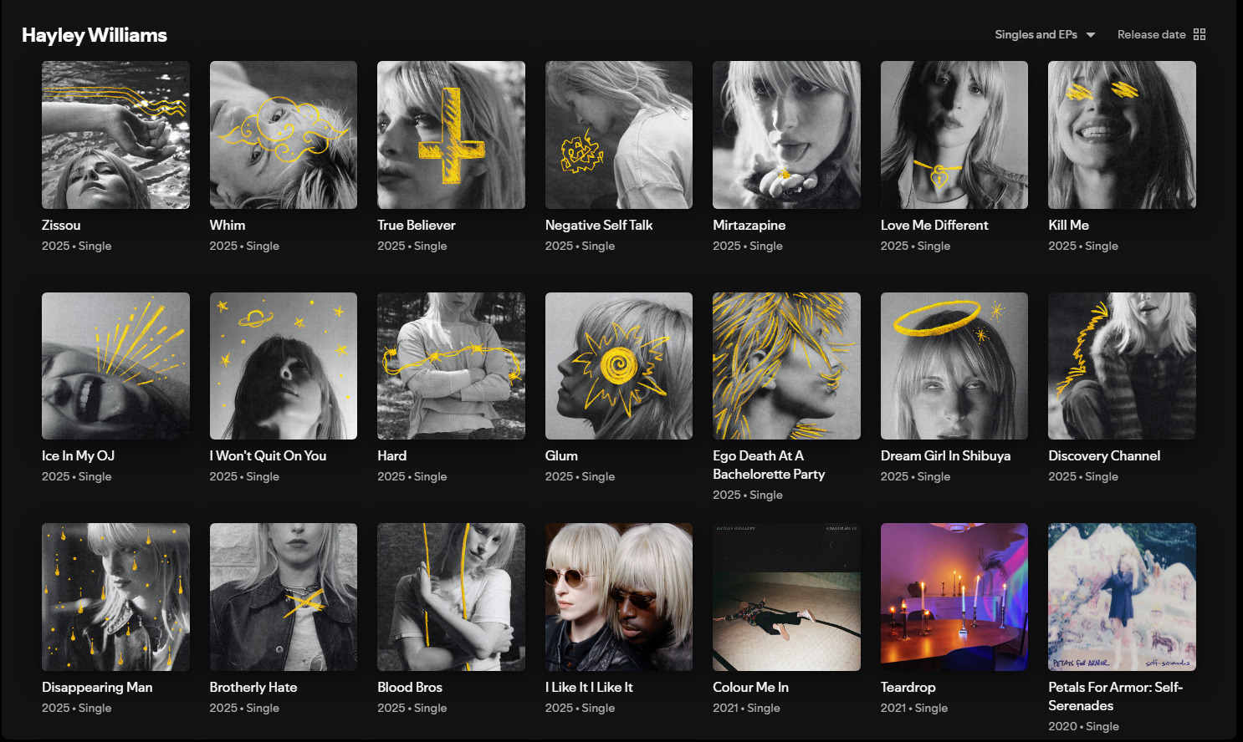
Task: Click the Disappearing Man title link
Action: point(97,687)
